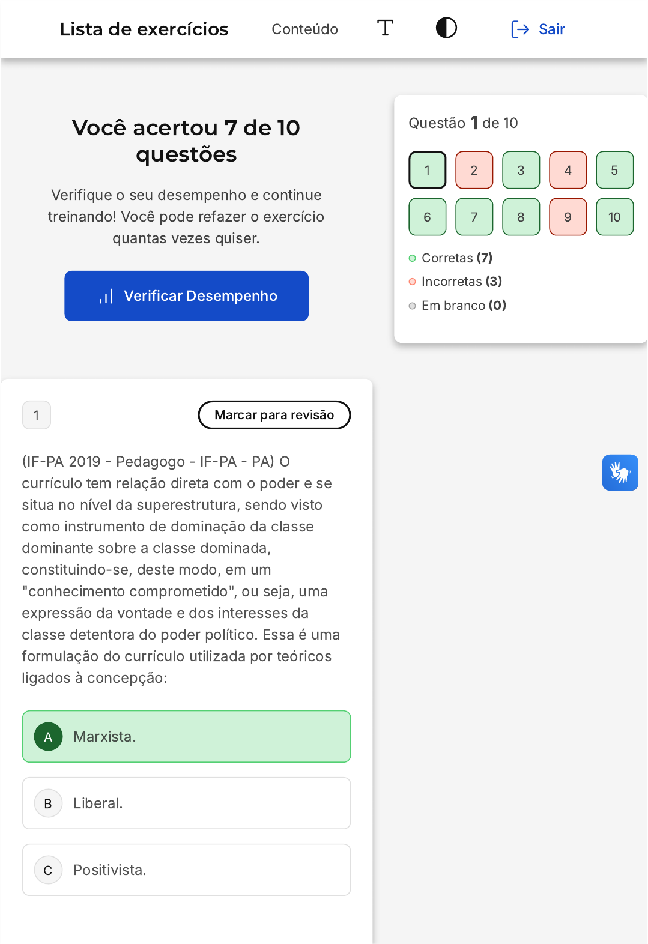Jump to question 4 marked incorrect

[x=568, y=170]
